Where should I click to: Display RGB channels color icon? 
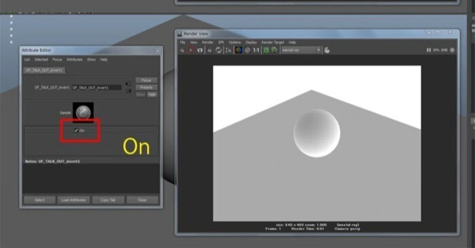[239, 50]
